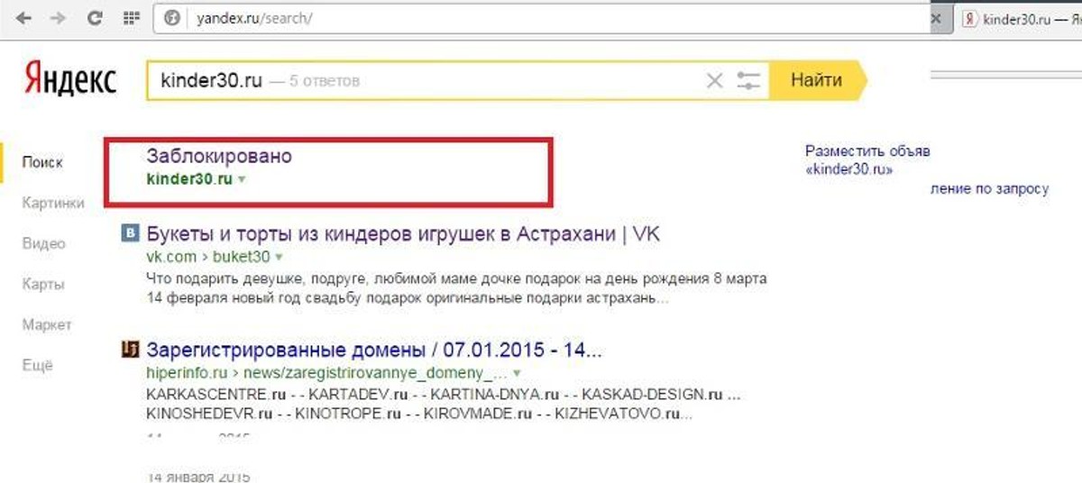
Task: Focus the address bar showing yandex.ru/search/
Action: [541, 19]
